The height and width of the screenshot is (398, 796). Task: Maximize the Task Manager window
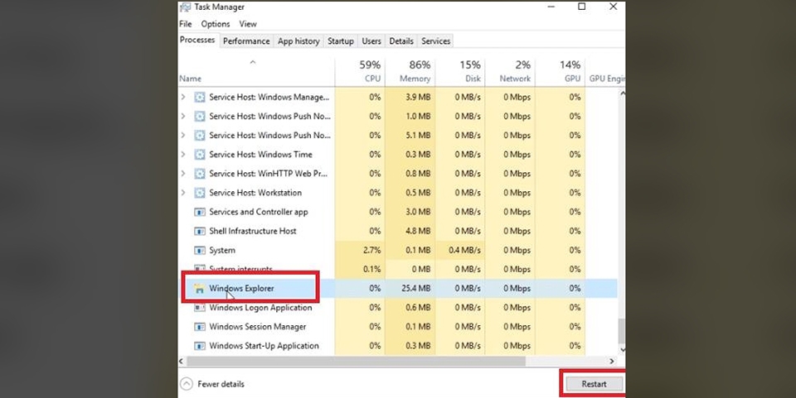point(582,7)
